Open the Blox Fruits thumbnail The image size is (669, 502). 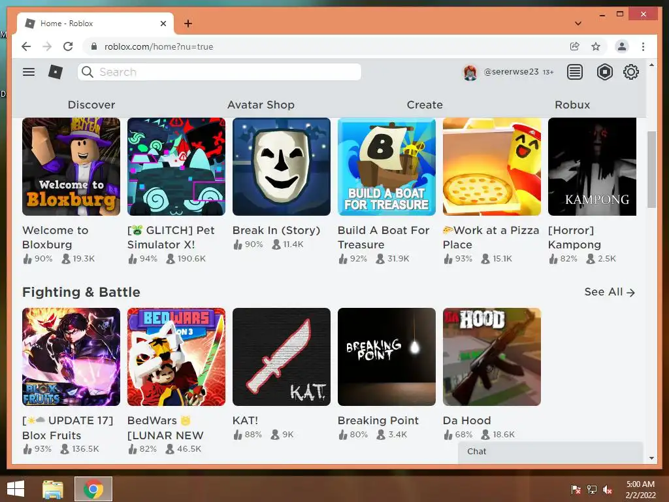click(71, 357)
